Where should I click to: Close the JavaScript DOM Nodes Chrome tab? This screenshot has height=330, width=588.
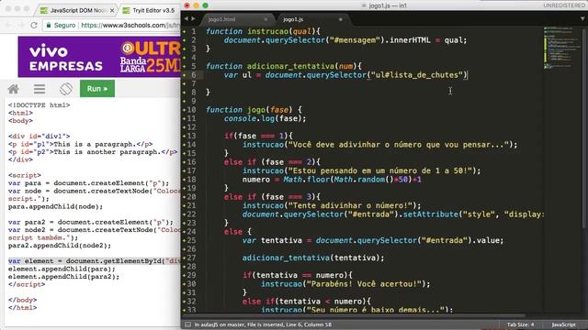(112, 11)
